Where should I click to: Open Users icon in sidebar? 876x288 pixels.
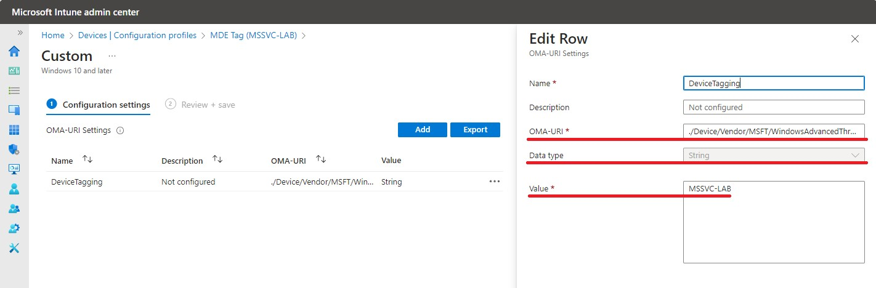(14, 189)
